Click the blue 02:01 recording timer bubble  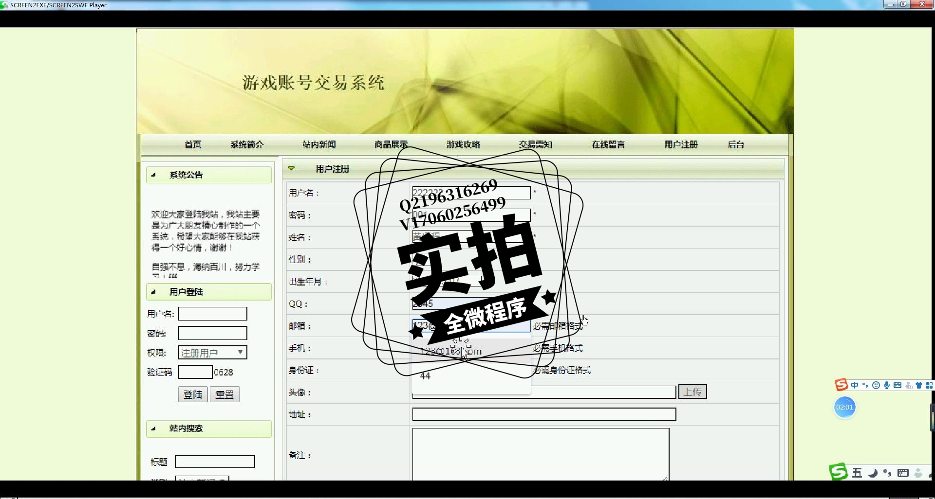tap(844, 407)
